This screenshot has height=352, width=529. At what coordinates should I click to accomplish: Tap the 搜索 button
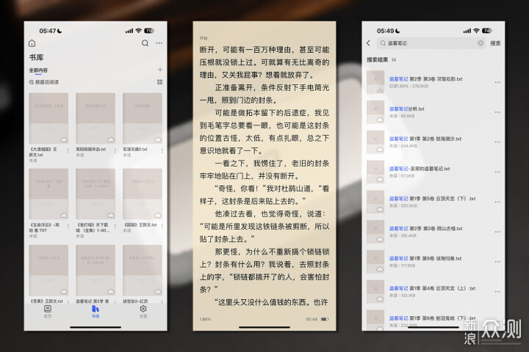(x=495, y=43)
